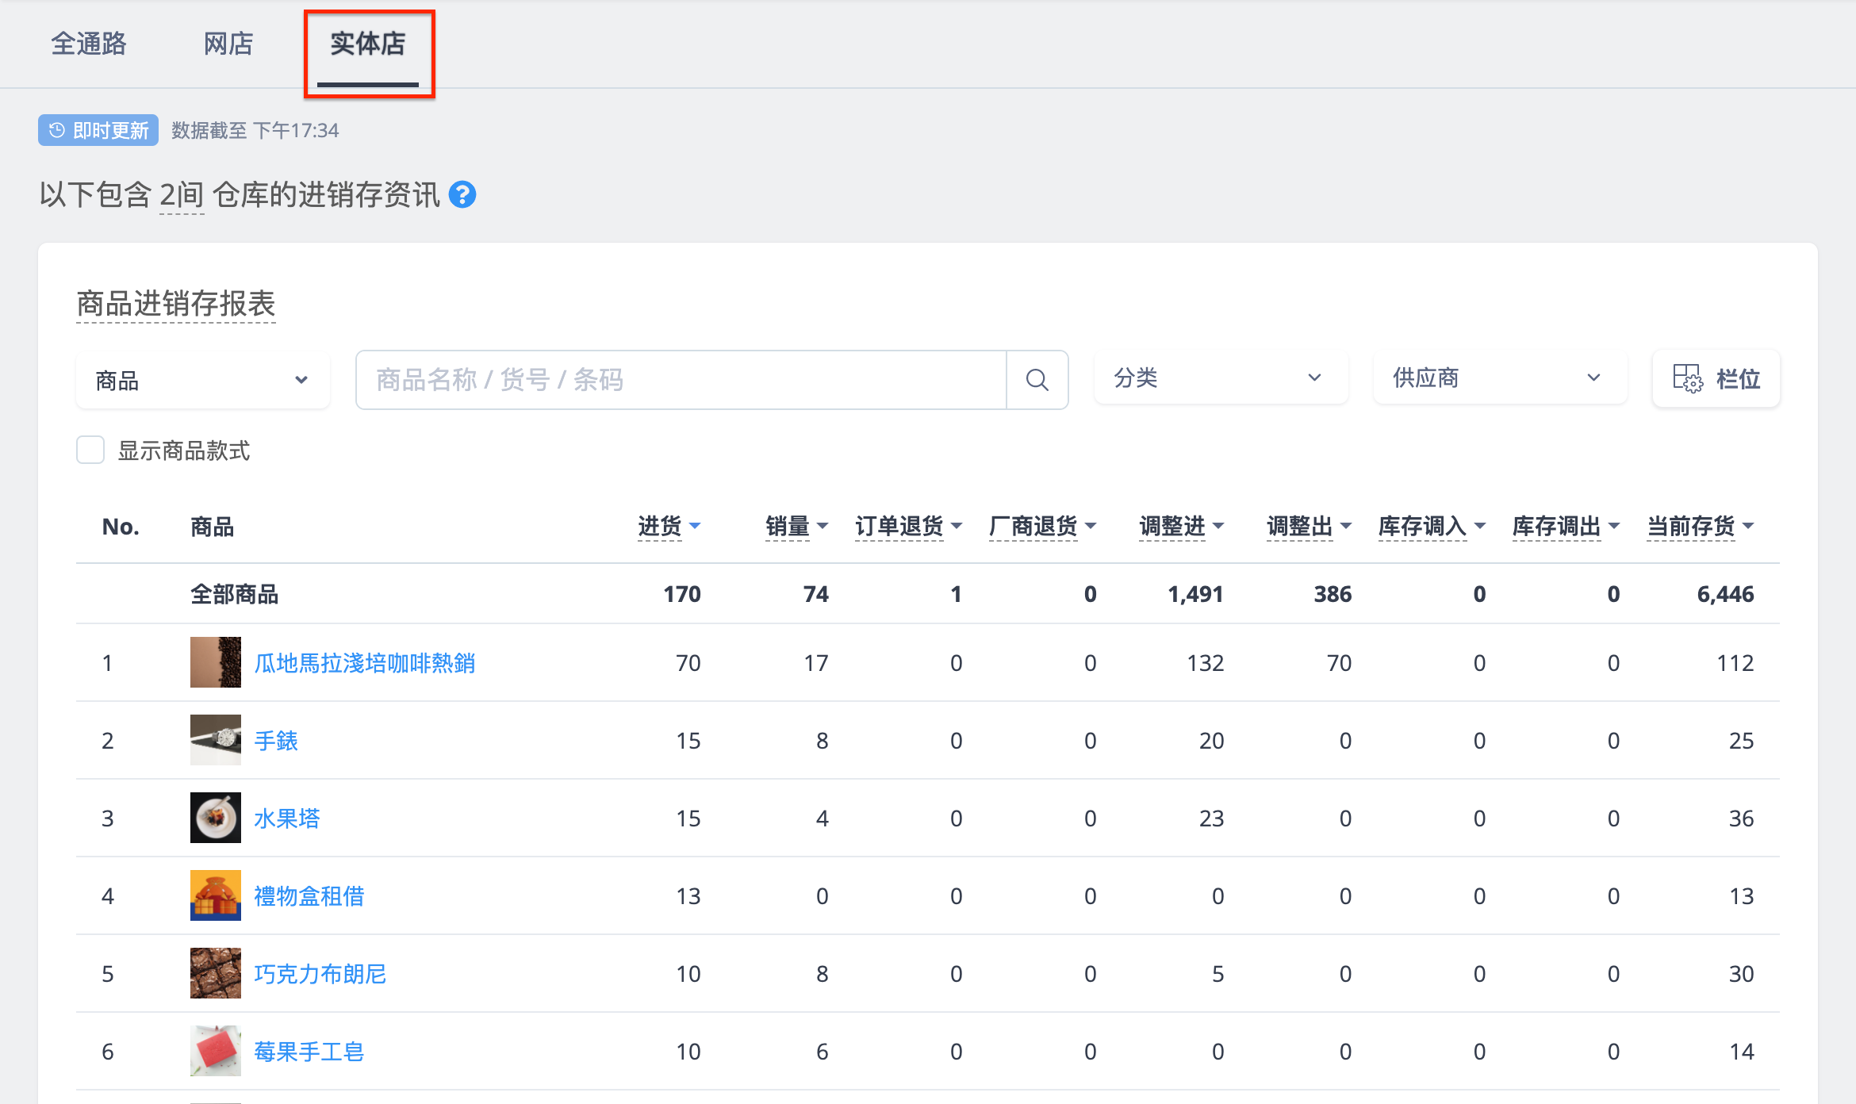Click the blue help question mark icon
Screen dimensions: 1856x1104
pyautogui.click(x=462, y=194)
